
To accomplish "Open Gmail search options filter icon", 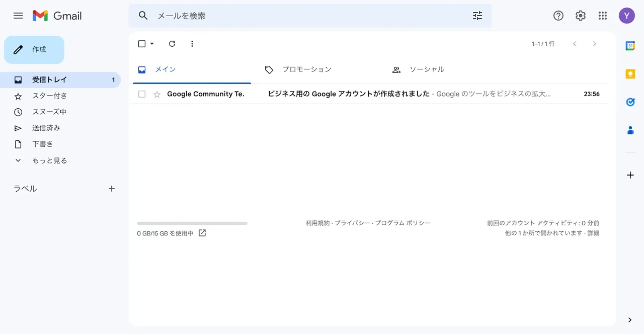I will point(477,16).
